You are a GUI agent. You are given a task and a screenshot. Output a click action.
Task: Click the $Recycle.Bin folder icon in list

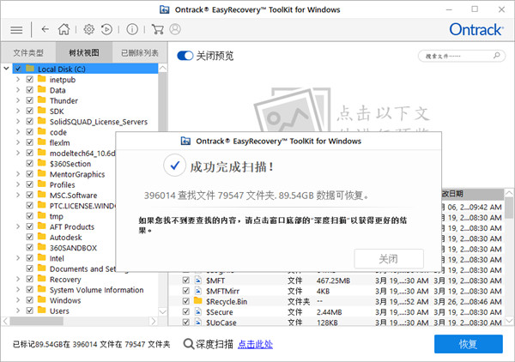tap(198, 301)
